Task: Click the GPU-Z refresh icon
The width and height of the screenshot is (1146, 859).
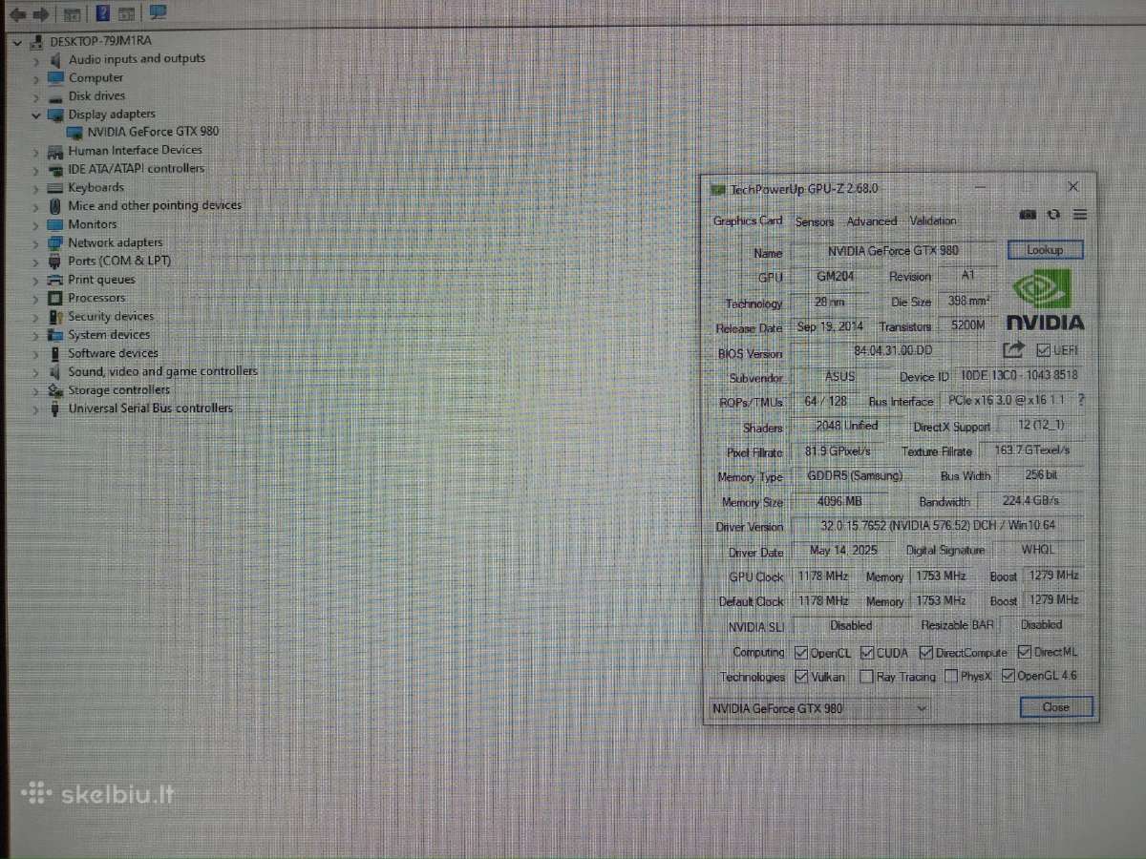Action: coord(1053,216)
